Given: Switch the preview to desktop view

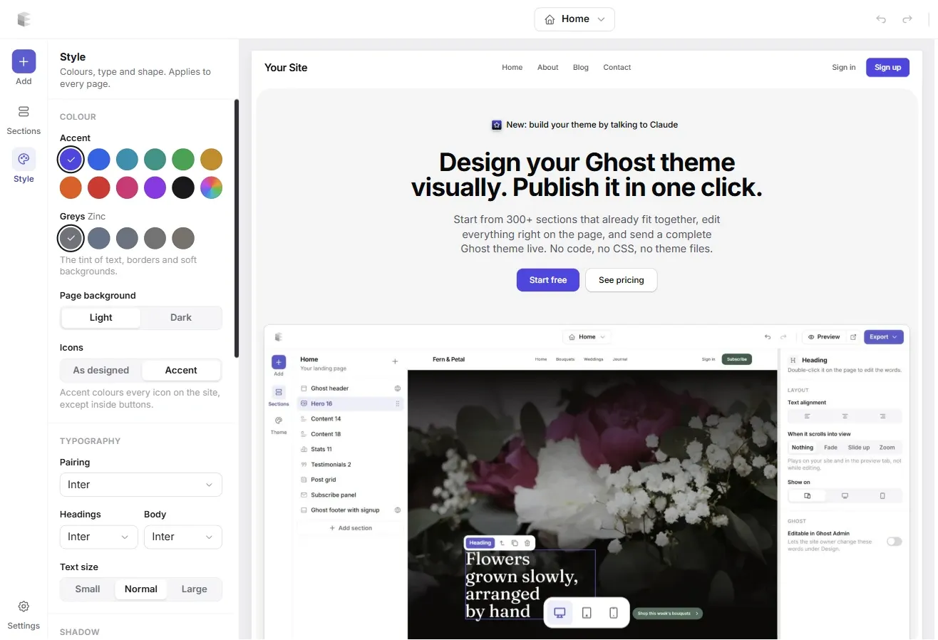Looking at the screenshot, I should pyautogui.click(x=560, y=613).
